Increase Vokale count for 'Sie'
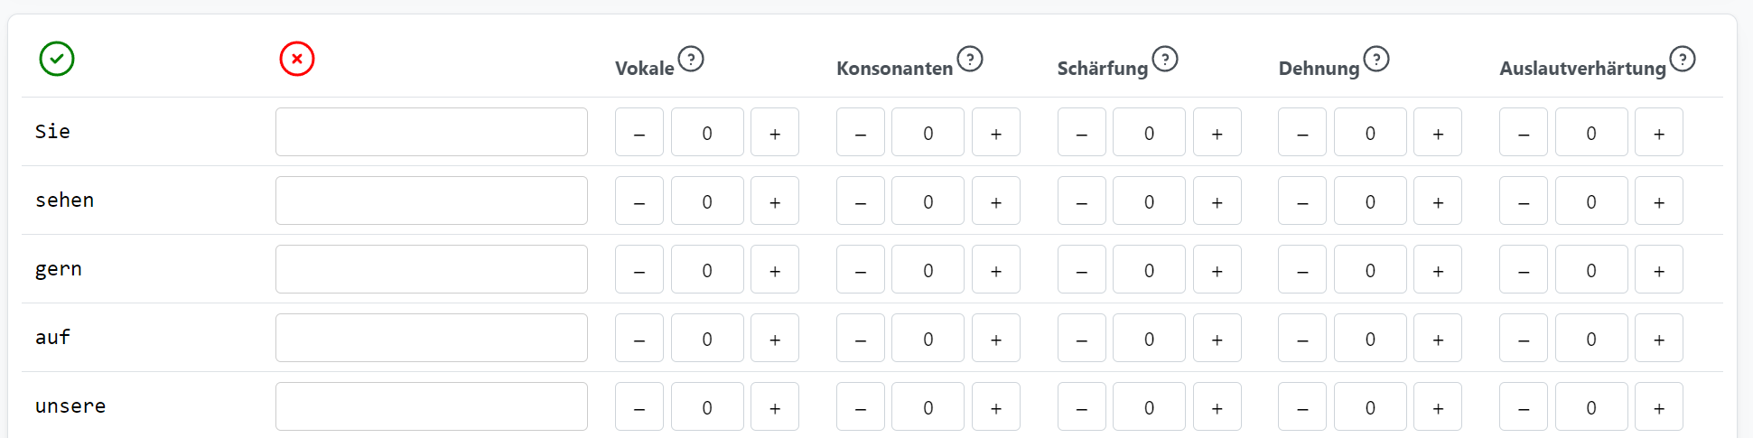Screen dimensions: 1753x438 pyautogui.click(x=775, y=133)
